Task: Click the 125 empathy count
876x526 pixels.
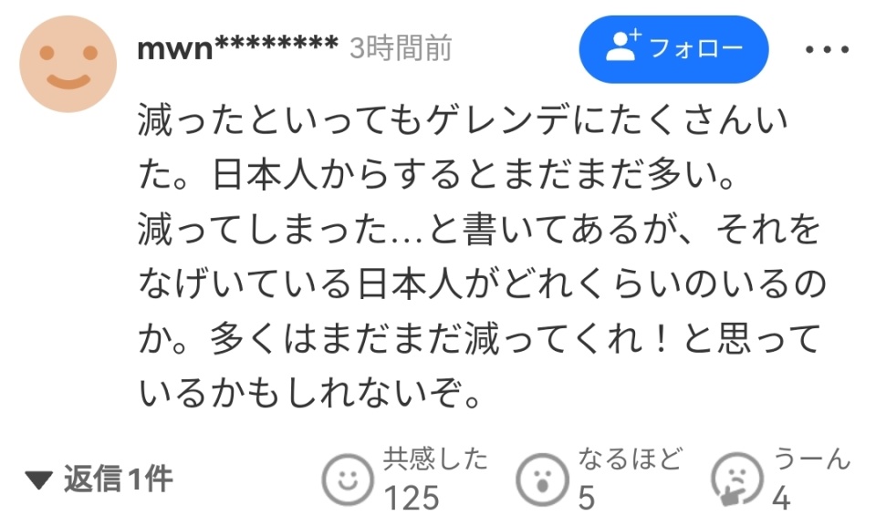Action: pyautogui.click(x=412, y=497)
